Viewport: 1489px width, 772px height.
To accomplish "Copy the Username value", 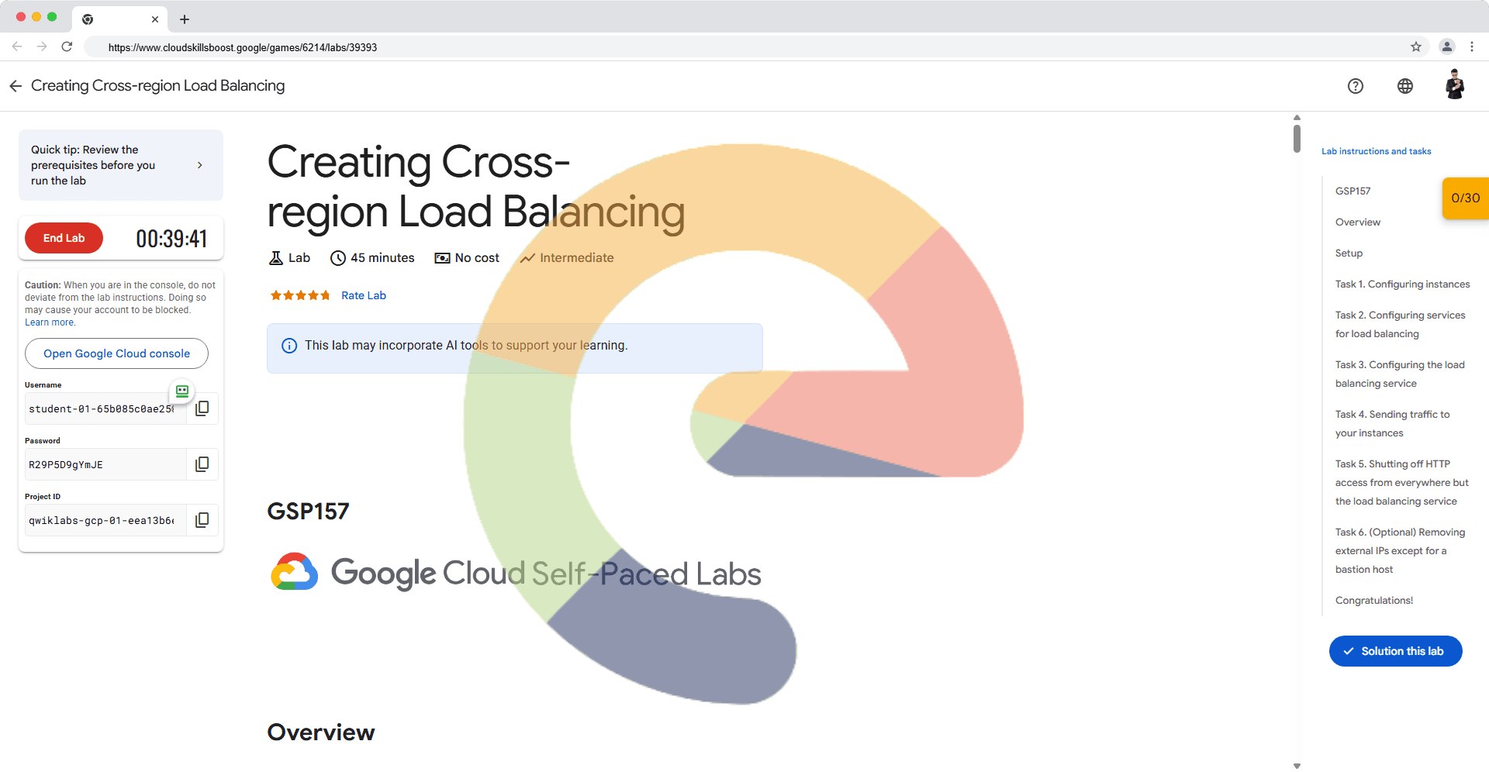I will tap(202, 408).
